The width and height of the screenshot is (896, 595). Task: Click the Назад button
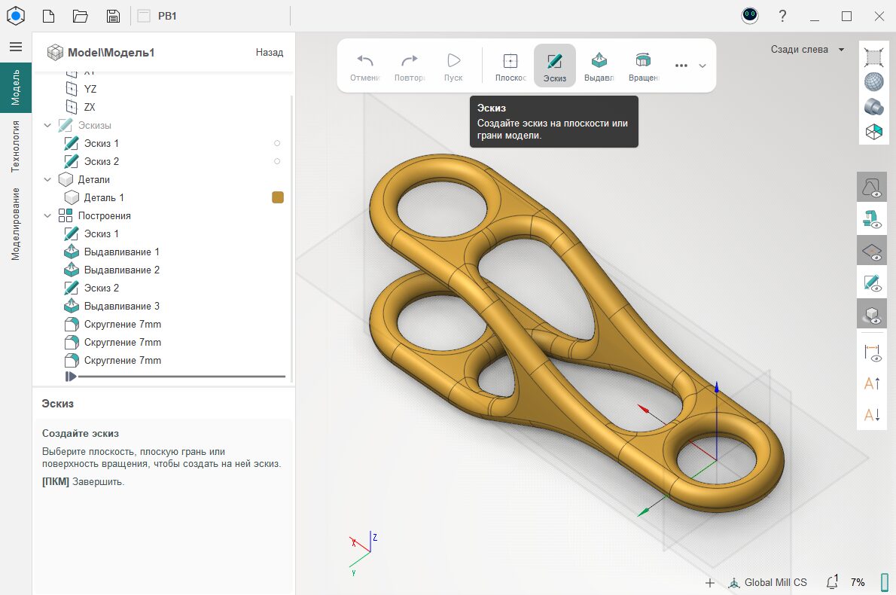[269, 52]
